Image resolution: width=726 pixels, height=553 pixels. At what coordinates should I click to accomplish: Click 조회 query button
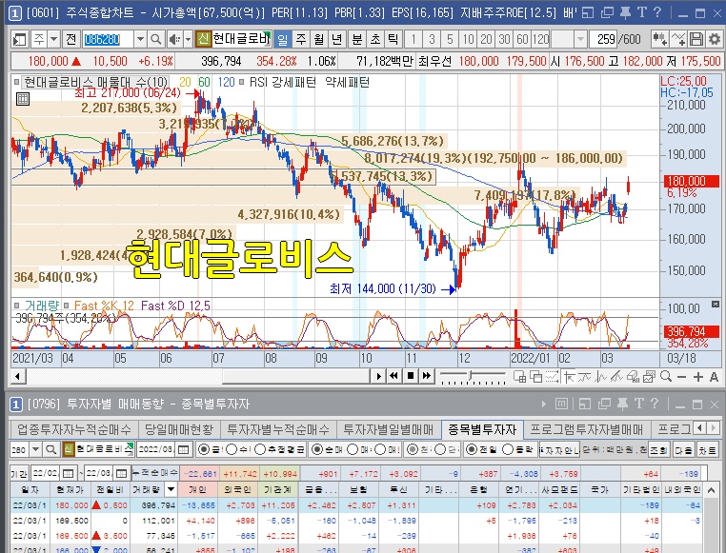658,449
